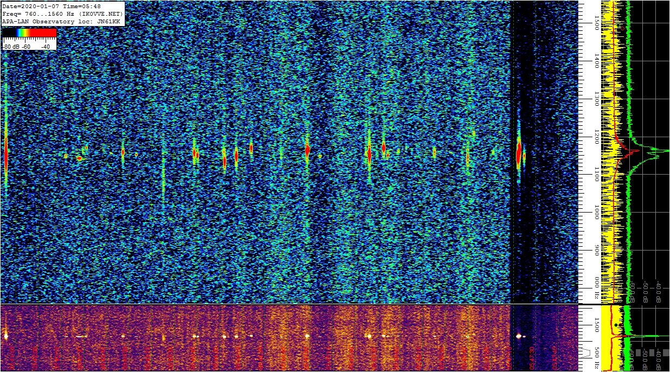Click the -40 label under the color scale
This screenshot has height=372, width=670.
point(45,47)
